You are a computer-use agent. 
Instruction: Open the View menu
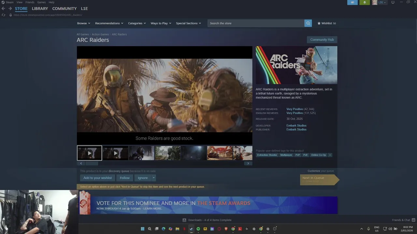click(20, 2)
